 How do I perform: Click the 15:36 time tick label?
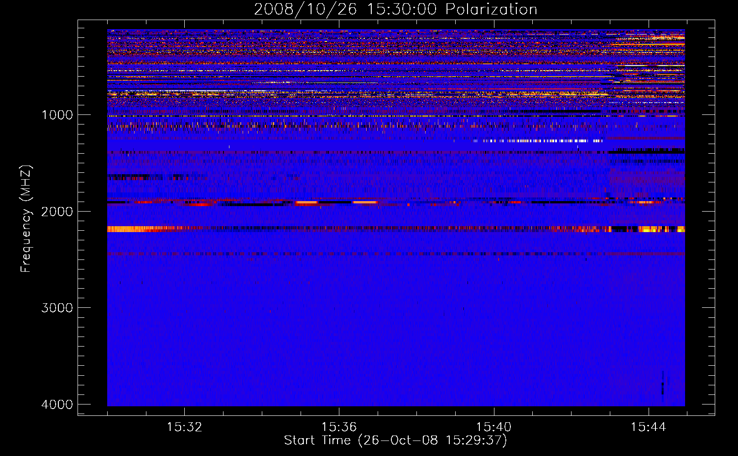[x=339, y=427]
